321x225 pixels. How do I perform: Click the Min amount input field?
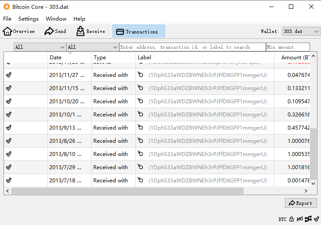click(288, 47)
